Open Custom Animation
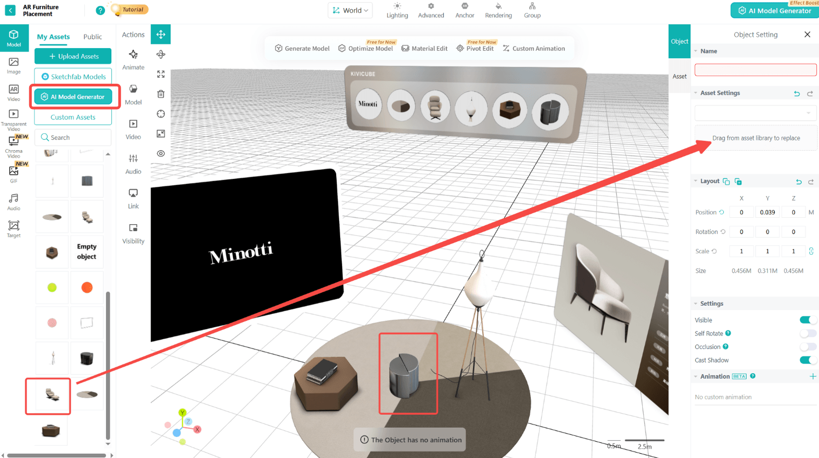Screen dimensions: 819x458 (x=534, y=48)
